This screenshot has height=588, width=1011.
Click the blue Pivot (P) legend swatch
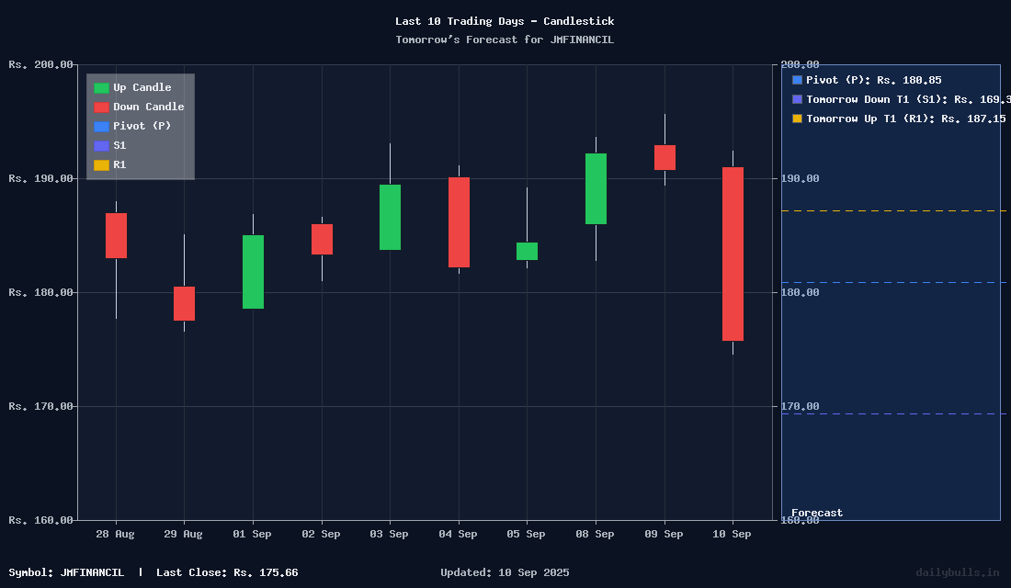tap(101, 127)
